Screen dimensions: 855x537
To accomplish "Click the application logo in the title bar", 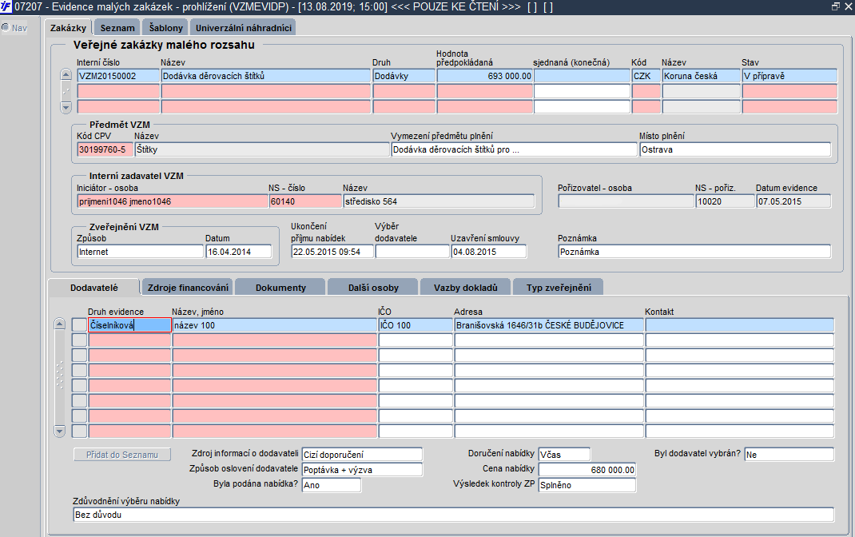I will pos(6,6).
